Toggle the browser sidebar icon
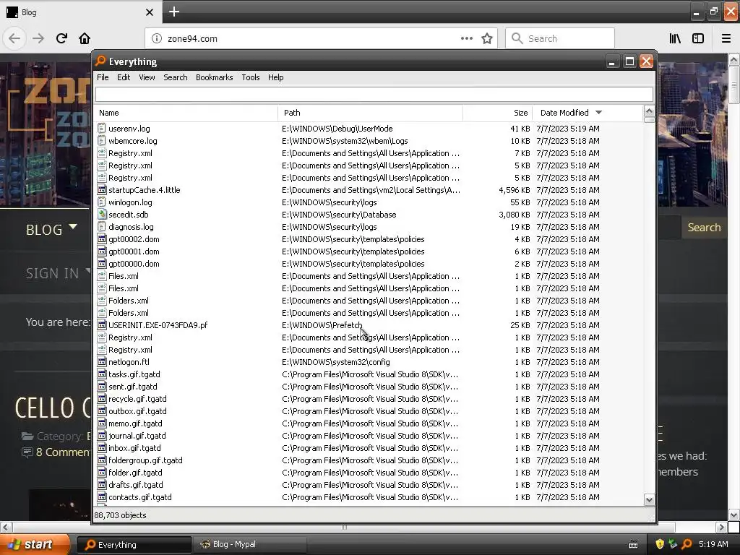740x555 pixels. pos(698,38)
